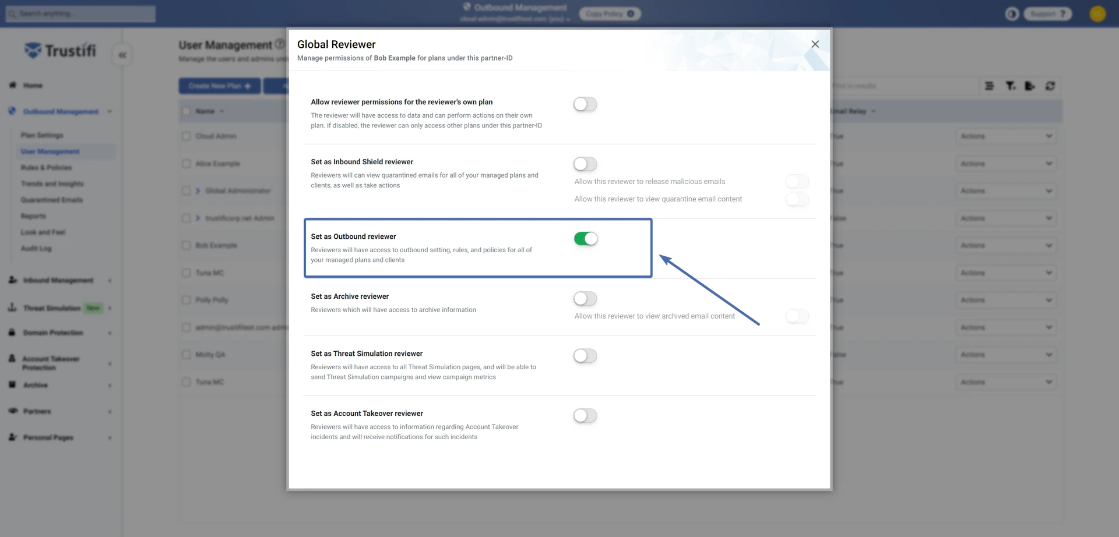Close the Global Reviewer dialog

click(815, 44)
